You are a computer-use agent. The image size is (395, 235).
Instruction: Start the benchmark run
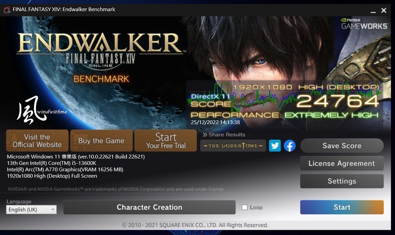pos(342,207)
